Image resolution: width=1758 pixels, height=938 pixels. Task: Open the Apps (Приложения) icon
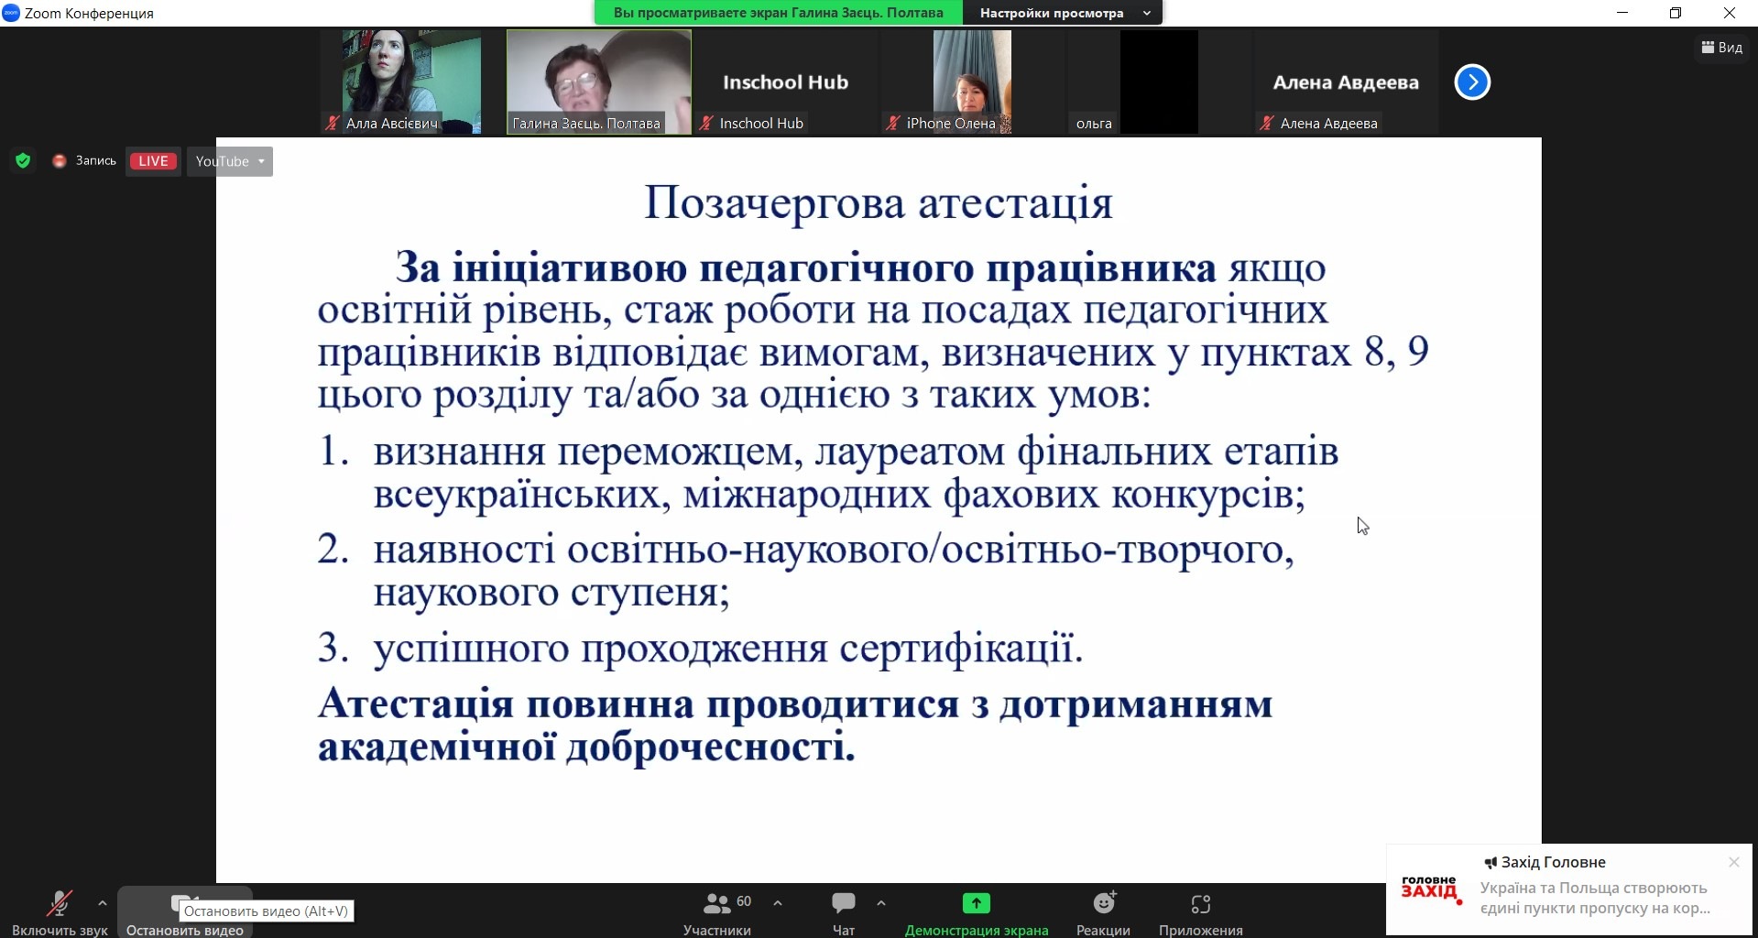coord(1200,904)
